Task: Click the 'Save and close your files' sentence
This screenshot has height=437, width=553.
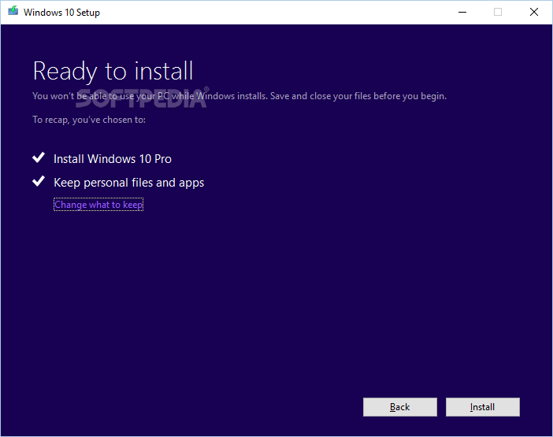Action: coord(358,96)
